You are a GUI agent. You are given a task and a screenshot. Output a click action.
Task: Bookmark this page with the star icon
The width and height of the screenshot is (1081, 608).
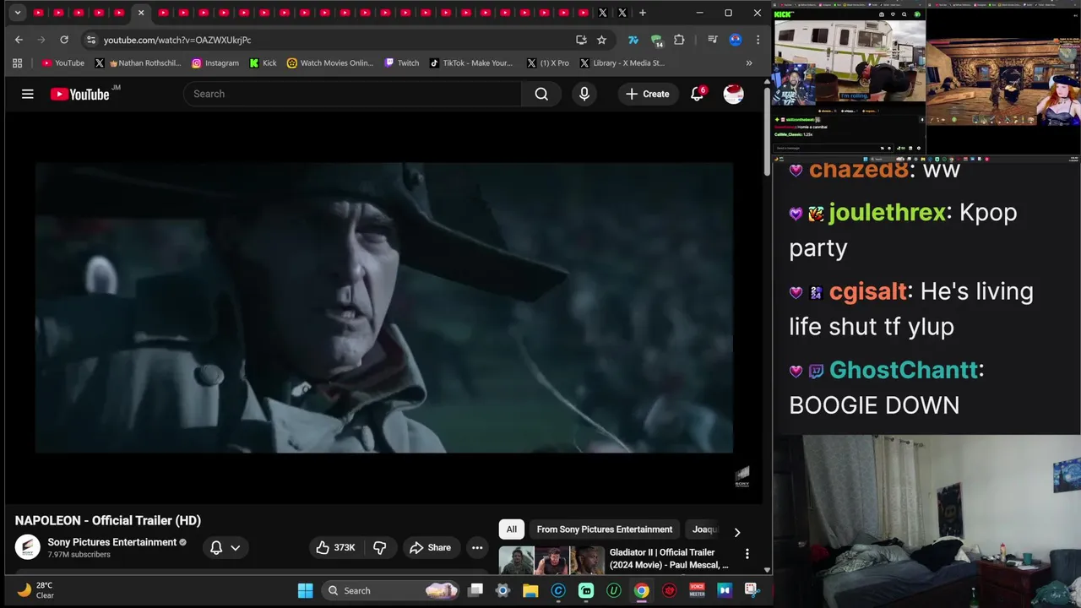click(601, 40)
